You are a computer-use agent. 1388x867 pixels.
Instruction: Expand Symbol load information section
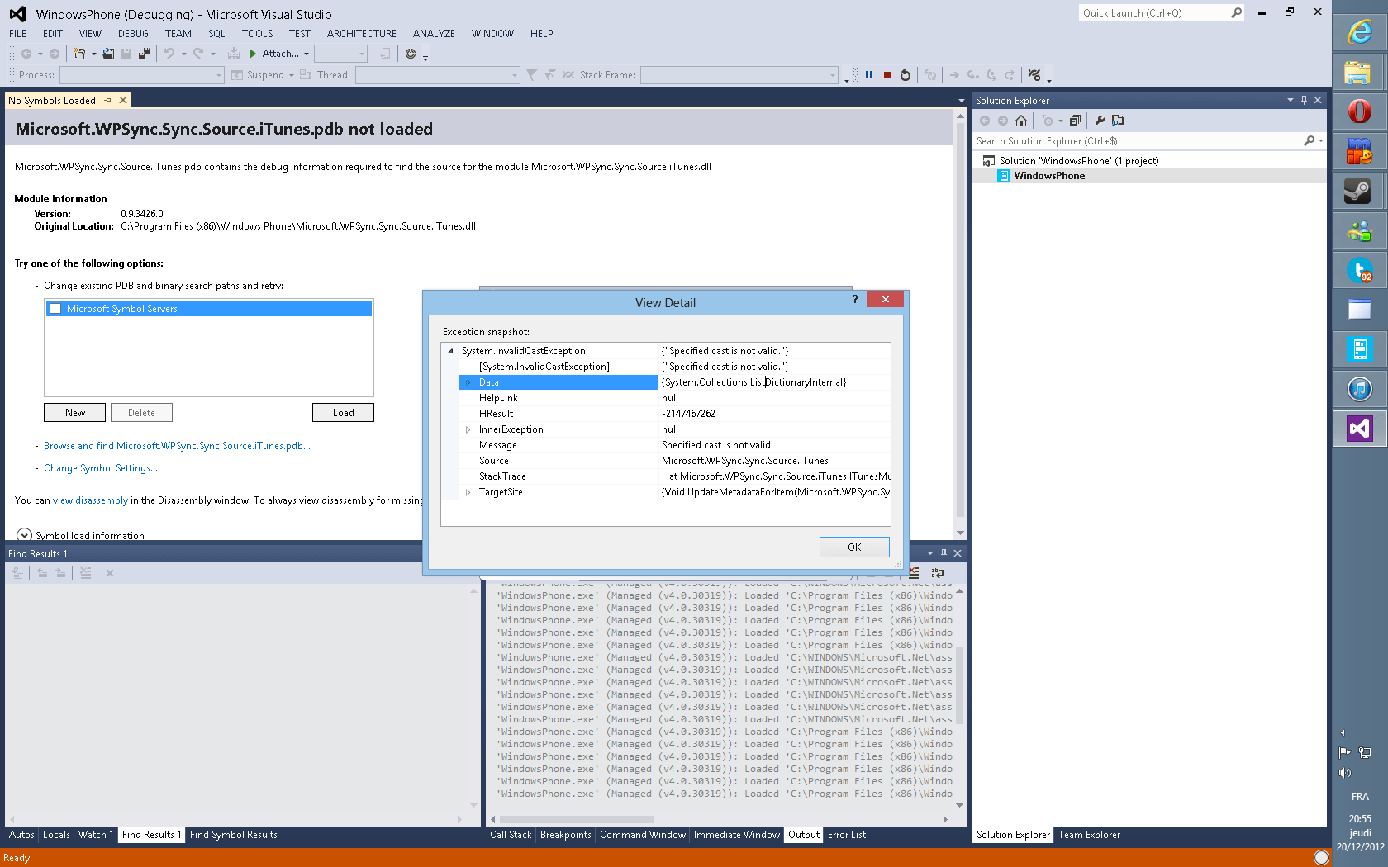pyautogui.click(x=24, y=535)
